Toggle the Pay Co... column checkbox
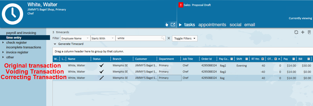Screen dimensions: 313x106 point(231,59)
